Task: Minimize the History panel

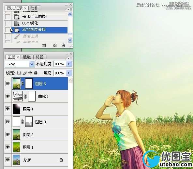Action: pos(67,5)
